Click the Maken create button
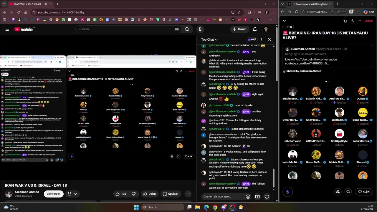Image resolution: width=377 pixels, height=212 pixels. coord(239,29)
